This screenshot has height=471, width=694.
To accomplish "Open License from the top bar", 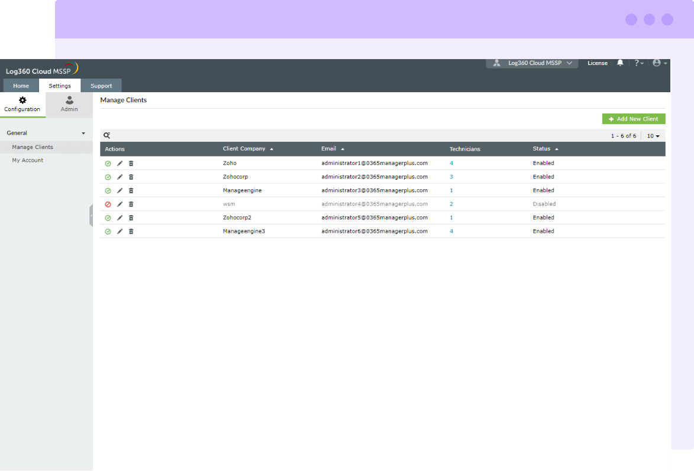I will [x=598, y=63].
